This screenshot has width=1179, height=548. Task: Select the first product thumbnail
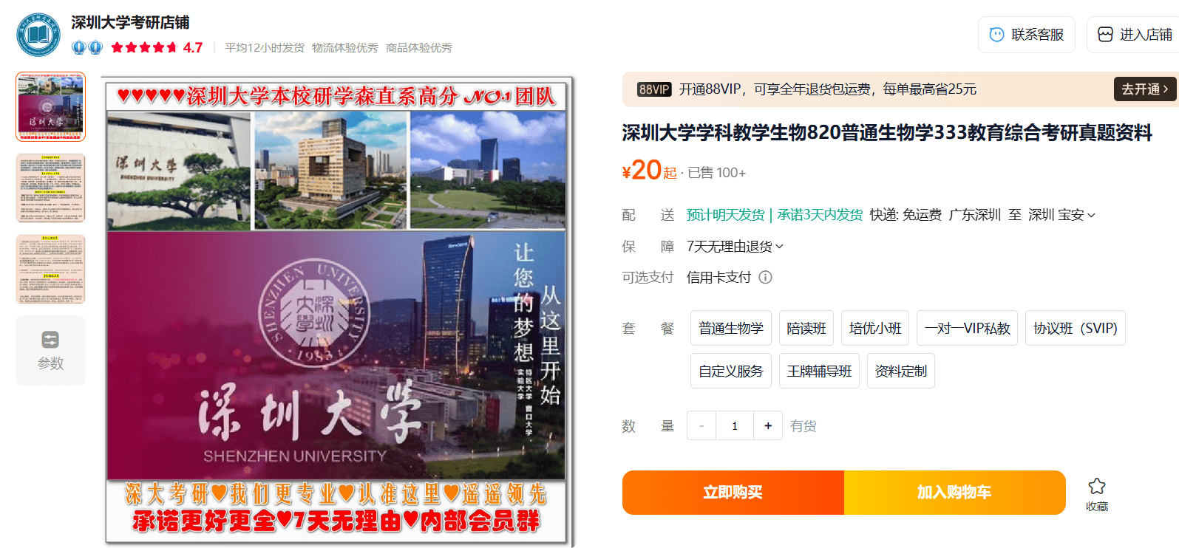51,106
